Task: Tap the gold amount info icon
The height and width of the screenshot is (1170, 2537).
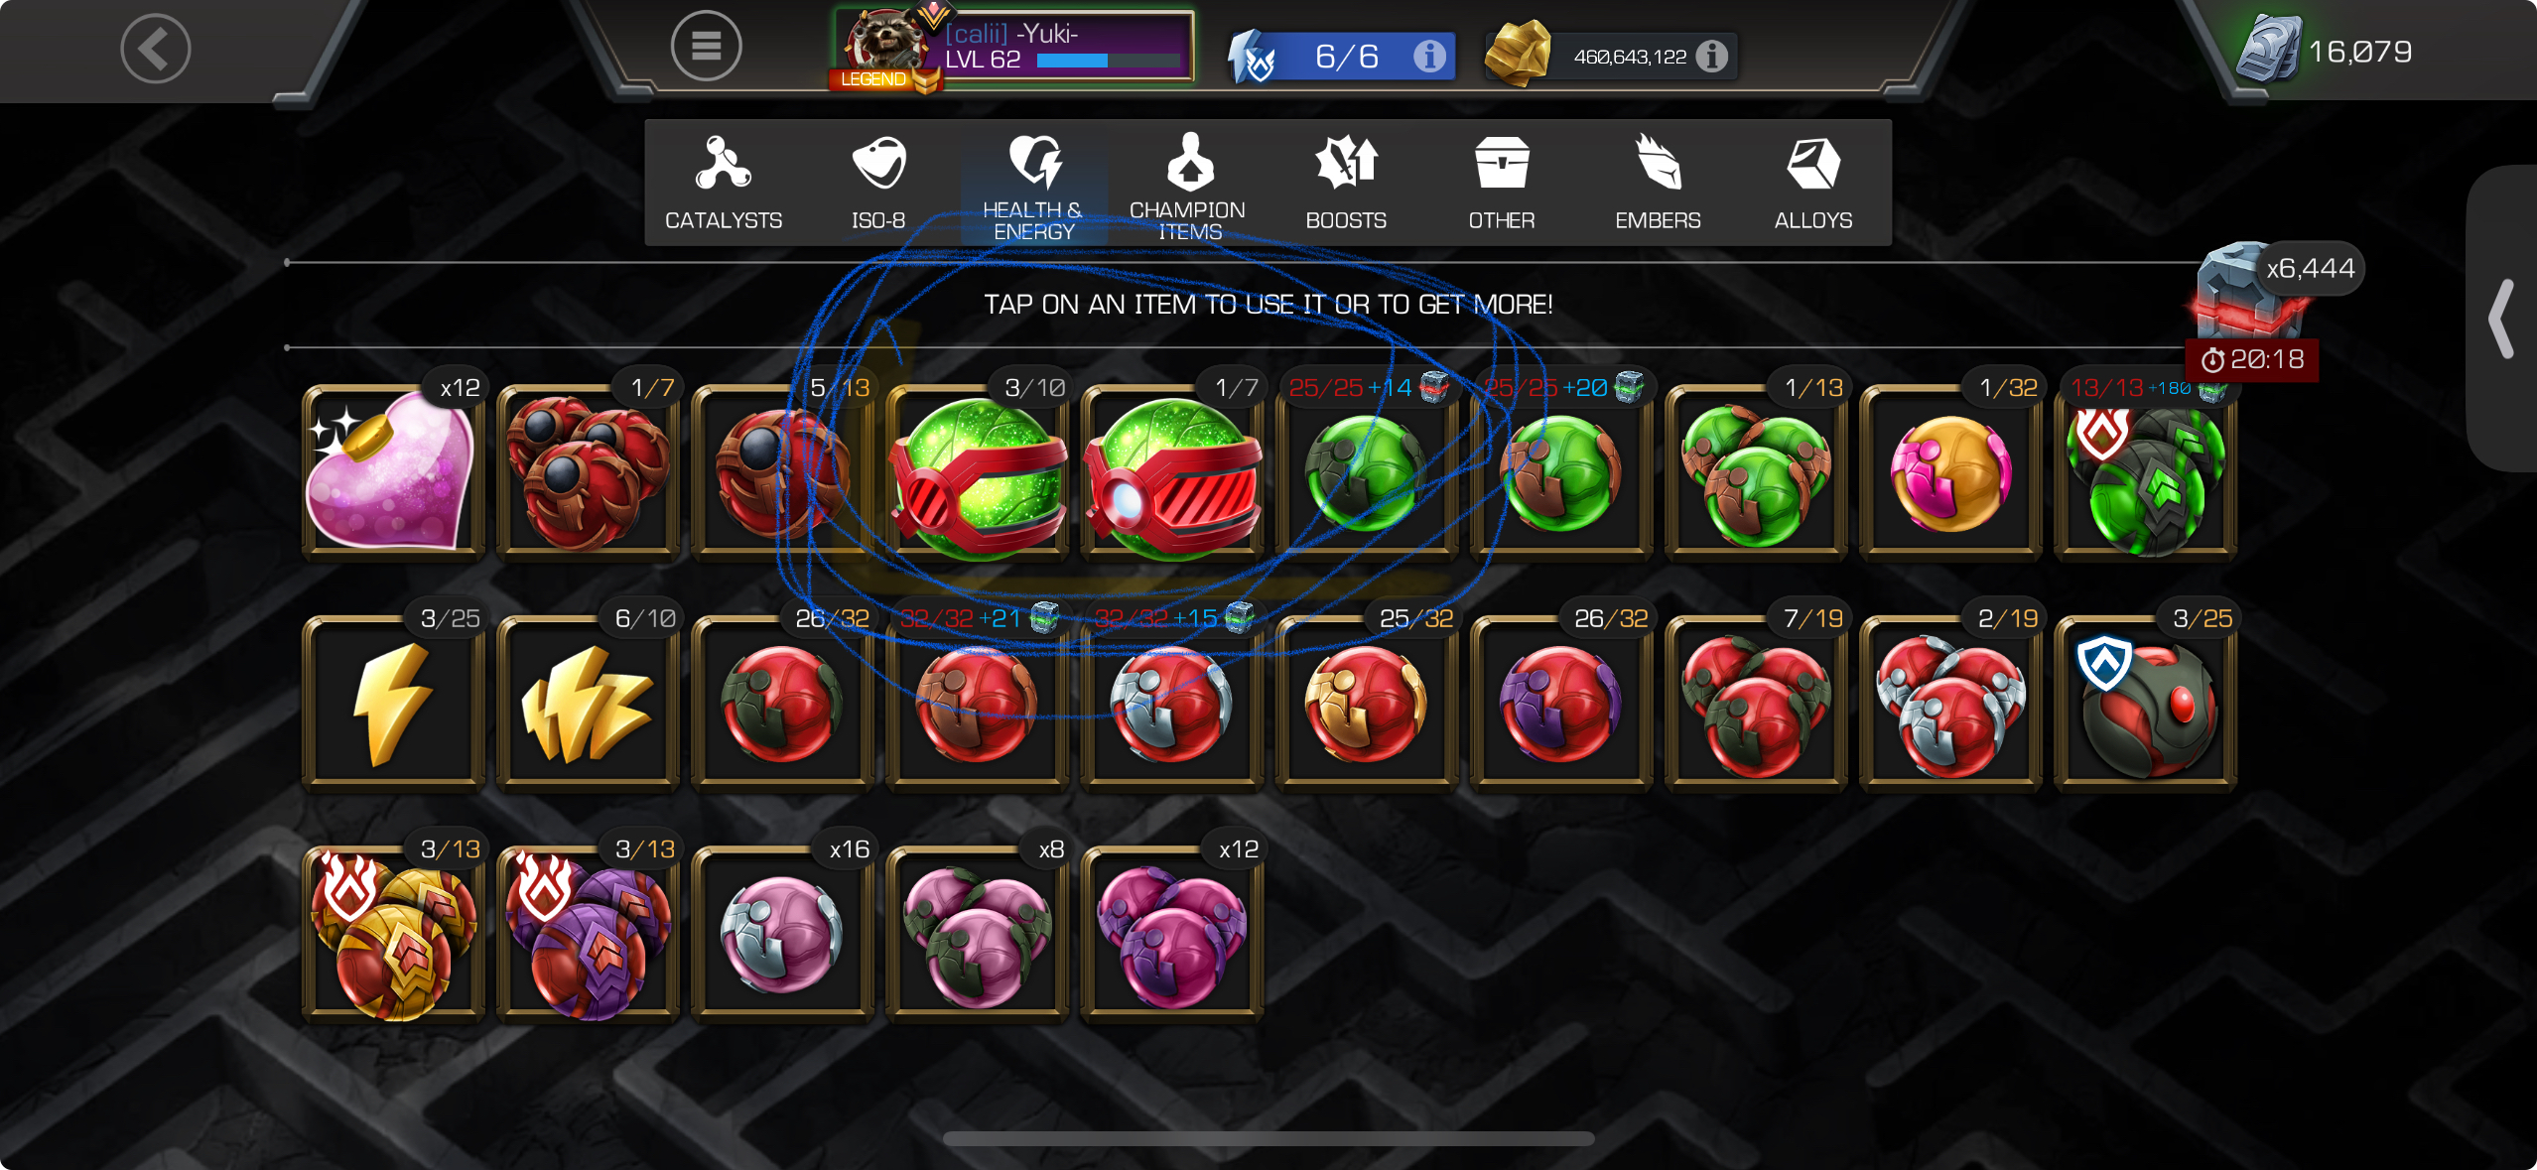Action: (x=1712, y=57)
